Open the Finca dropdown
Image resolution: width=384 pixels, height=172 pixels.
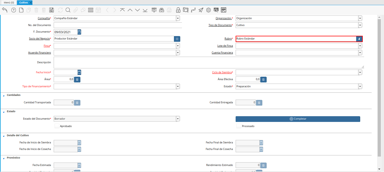[x=178, y=46]
